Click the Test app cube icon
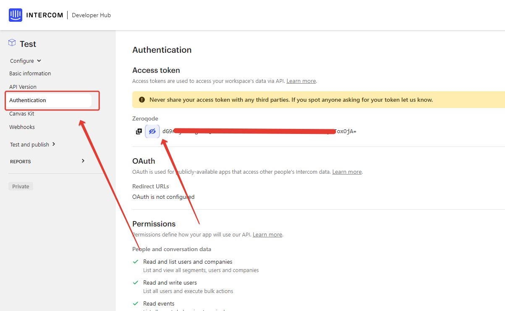Image resolution: width=505 pixels, height=311 pixels. click(x=12, y=43)
